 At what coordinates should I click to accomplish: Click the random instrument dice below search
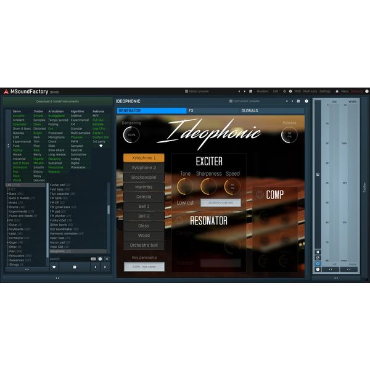[x=75, y=267]
